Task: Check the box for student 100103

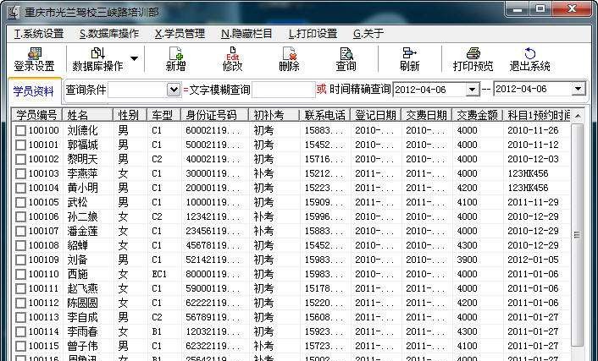Action: coord(20,173)
